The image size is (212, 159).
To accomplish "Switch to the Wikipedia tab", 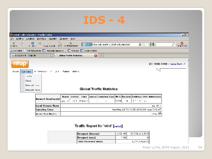I will [32, 55].
